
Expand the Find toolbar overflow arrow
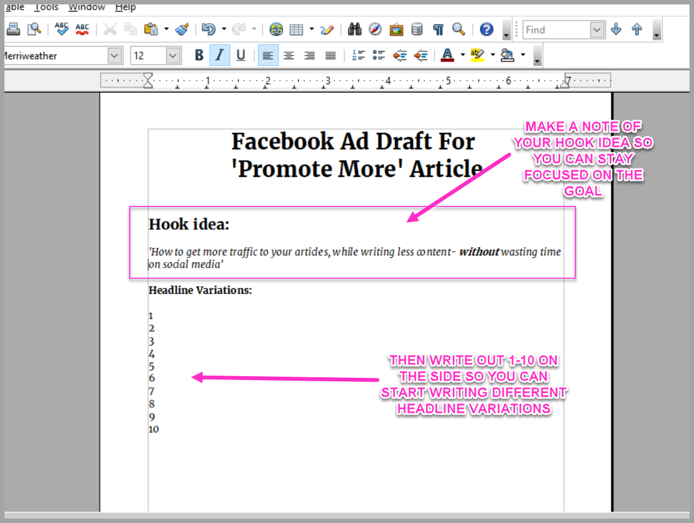click(657, 30)
